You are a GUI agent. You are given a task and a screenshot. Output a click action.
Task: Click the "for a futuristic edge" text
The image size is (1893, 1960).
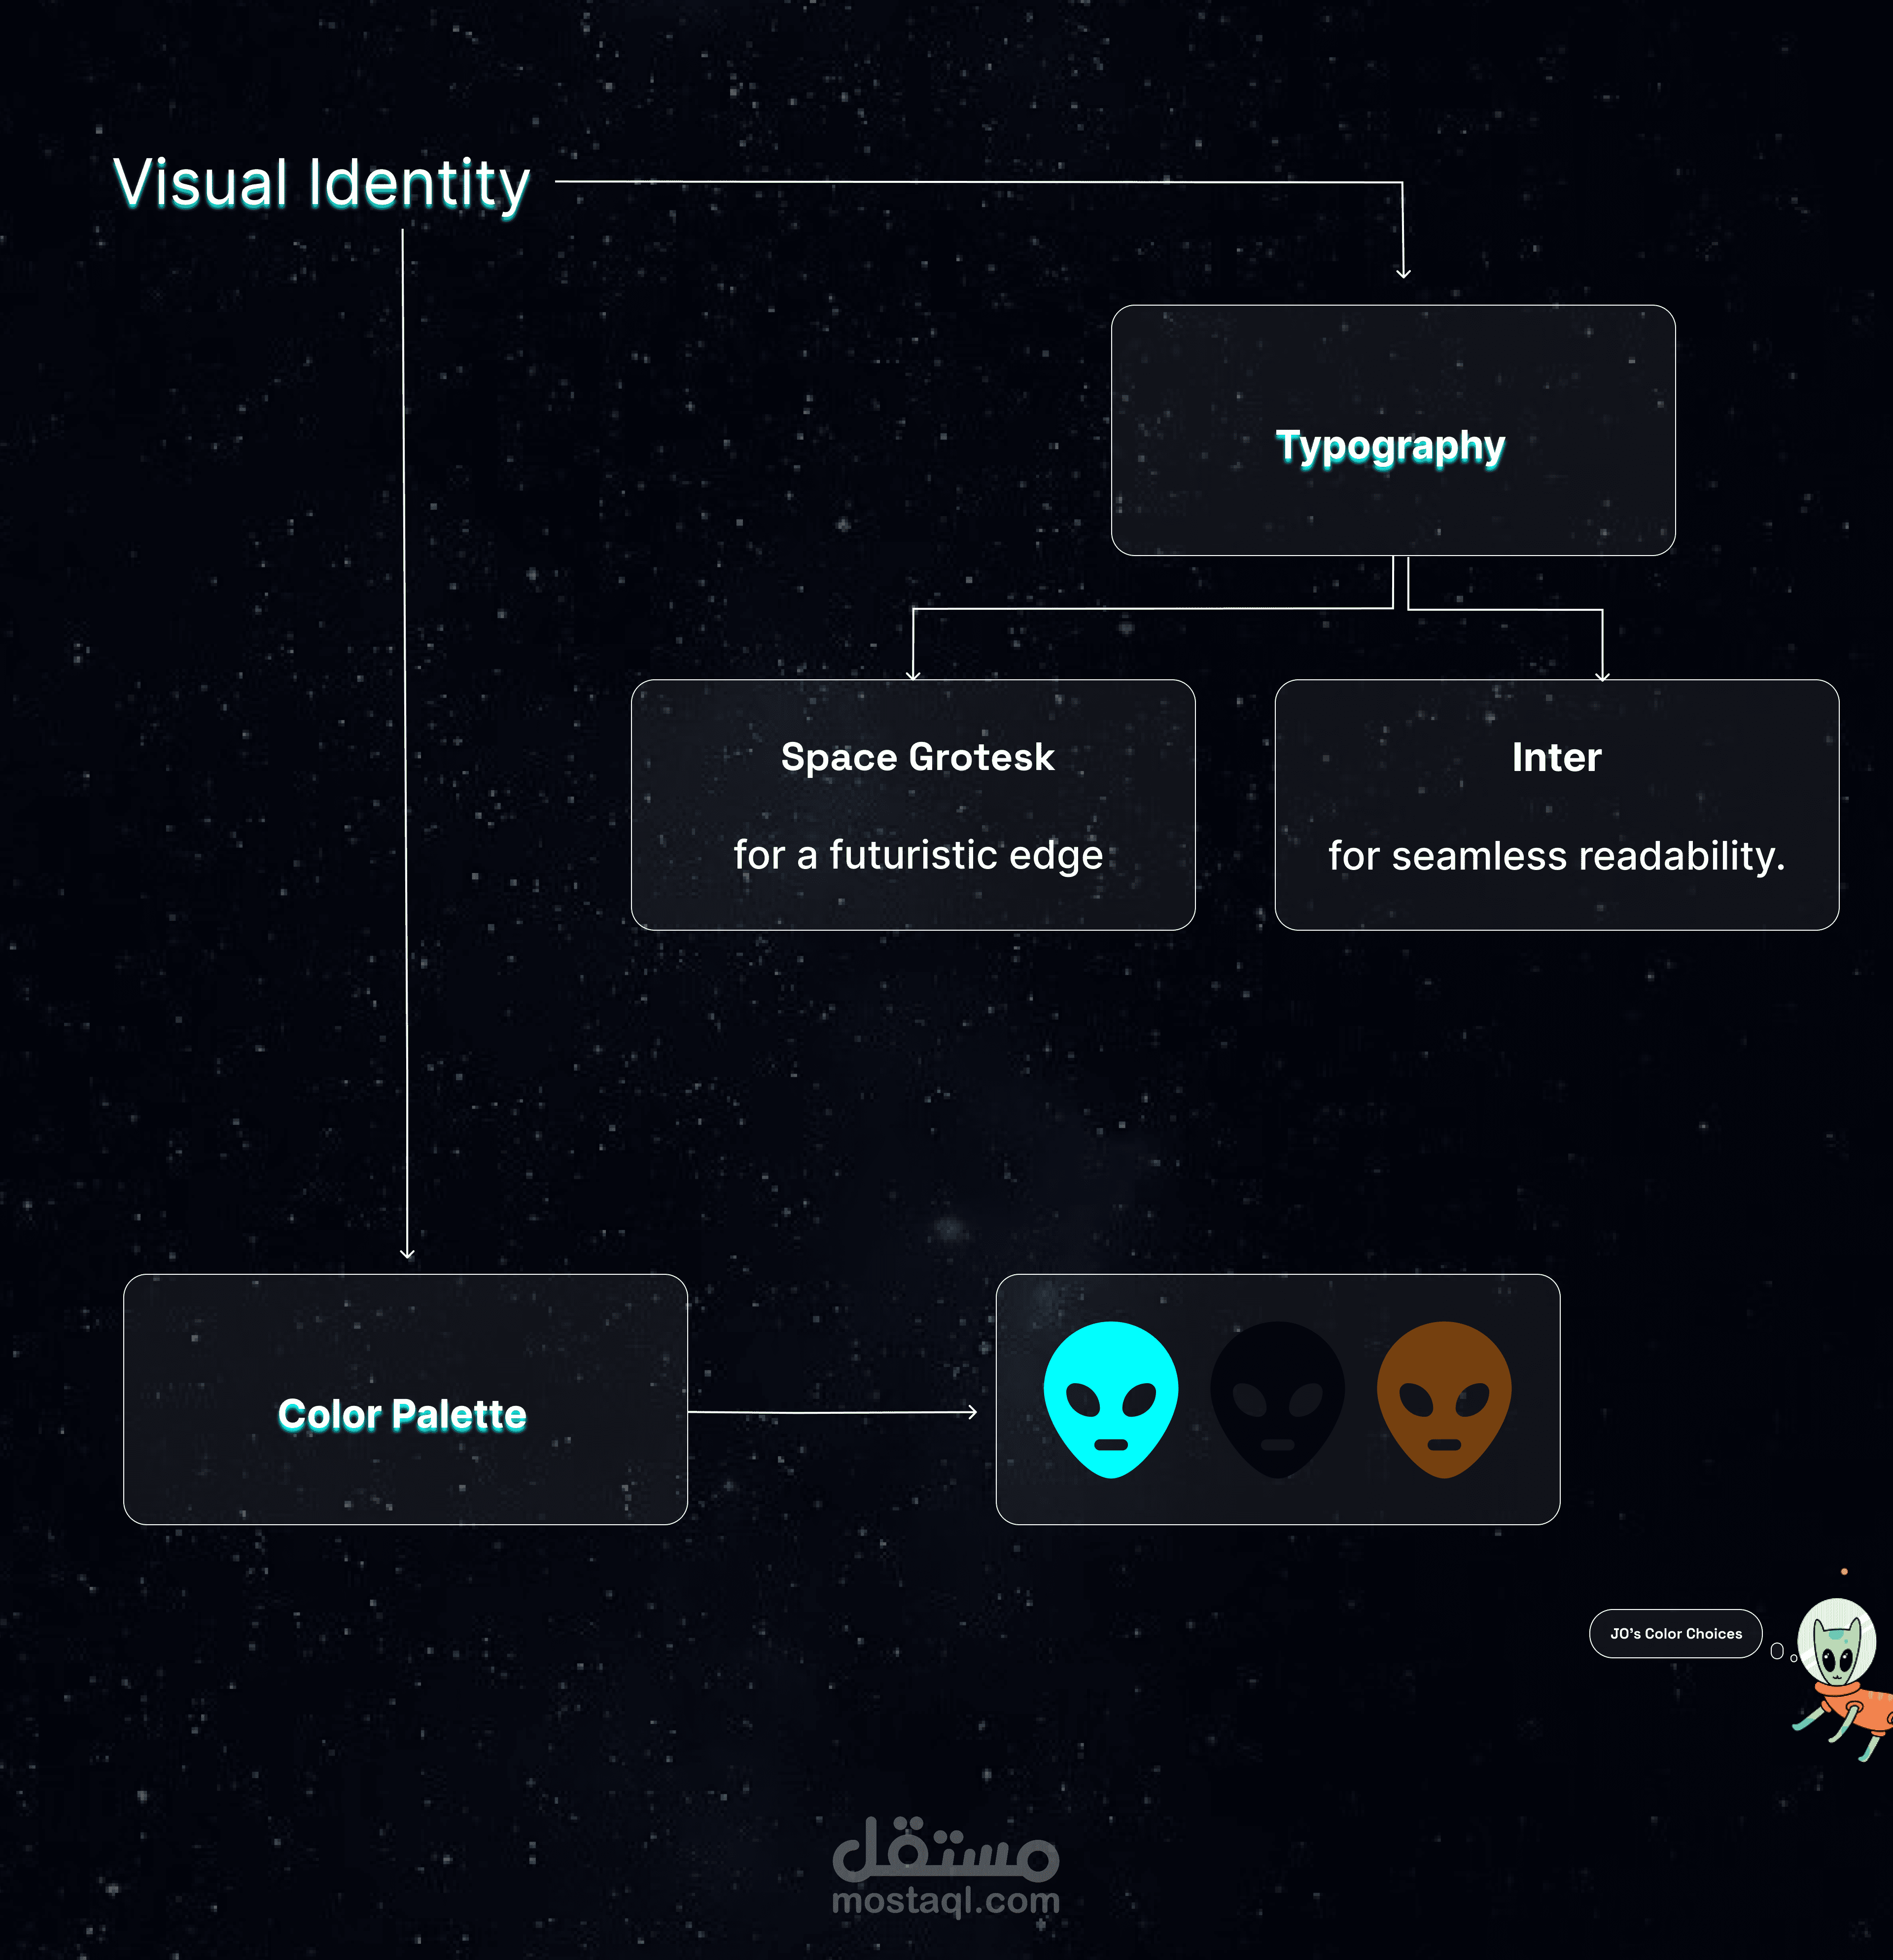[x=917, y=855]
